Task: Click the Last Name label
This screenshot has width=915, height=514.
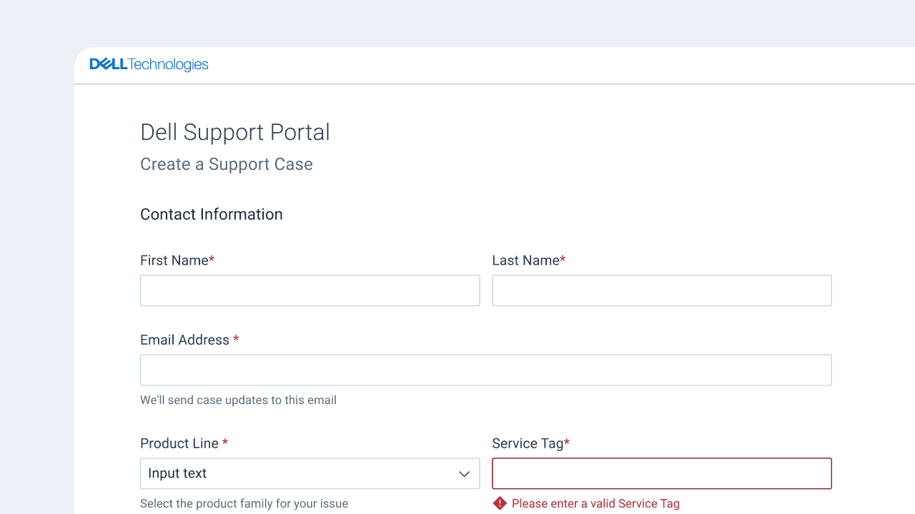Action: click(529, 261)
